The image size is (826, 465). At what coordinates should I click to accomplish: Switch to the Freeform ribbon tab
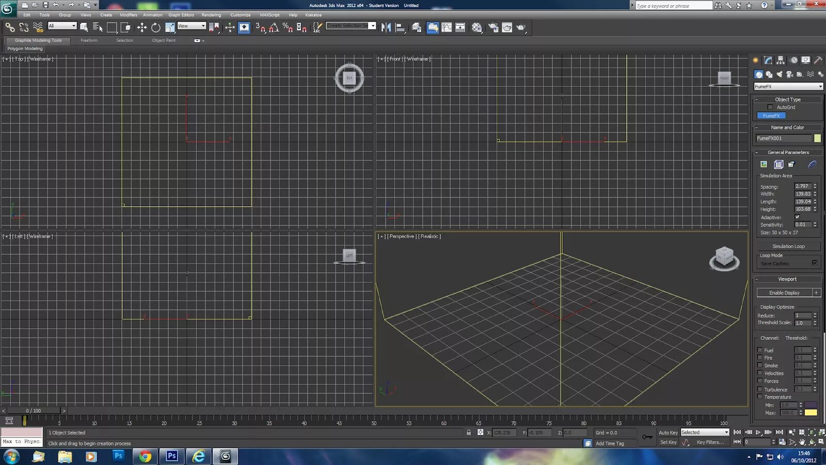coord(89,40)
